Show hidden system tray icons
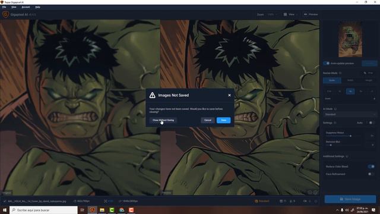Screen dimensions: 380x214 click(x=337, y=210)
